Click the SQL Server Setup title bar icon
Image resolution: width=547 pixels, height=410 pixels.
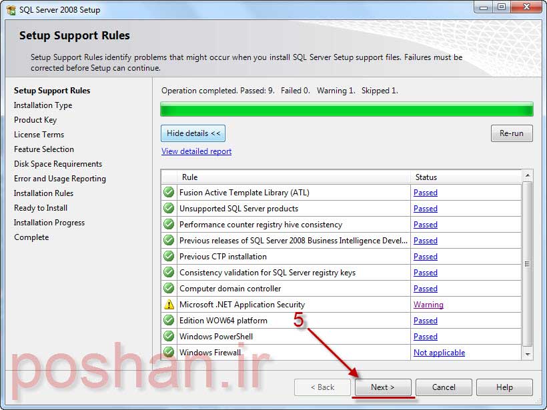click(x=11, y=9)
